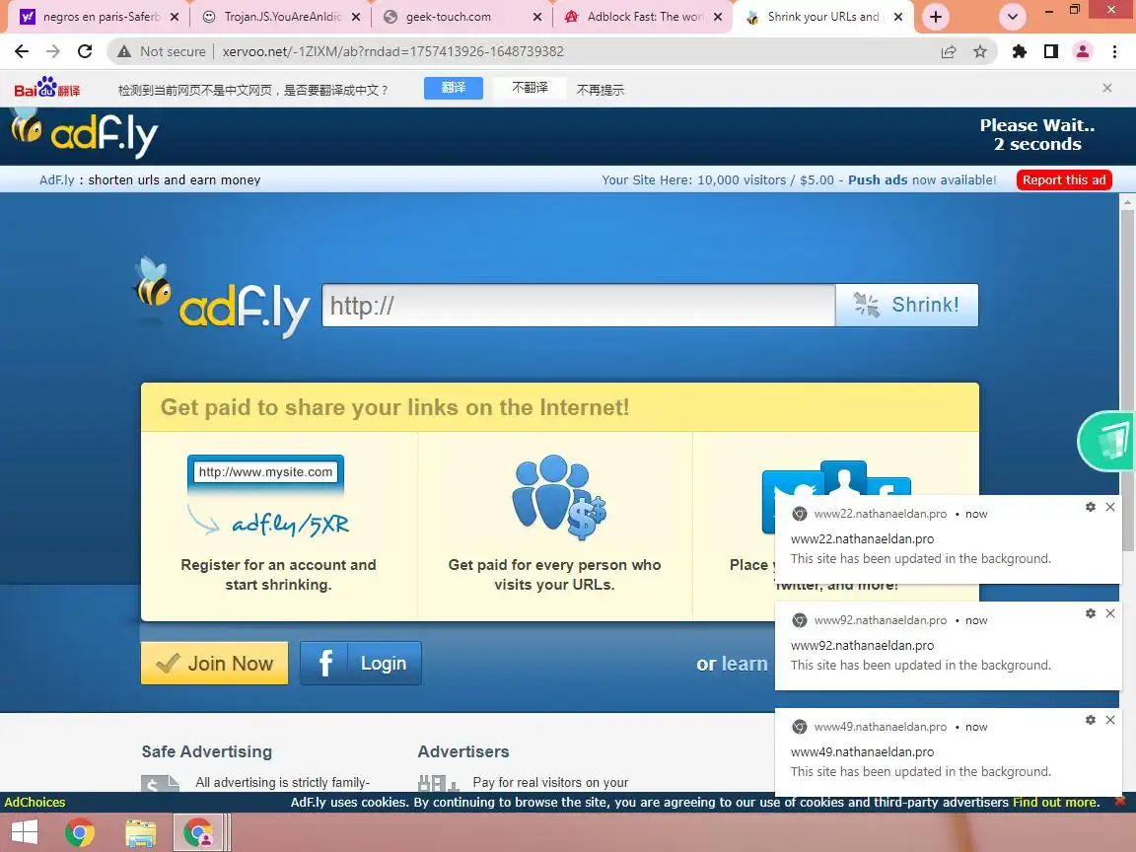Switch to the negros en paris tab
The image size is (1136, 852).
pos(100,17)
